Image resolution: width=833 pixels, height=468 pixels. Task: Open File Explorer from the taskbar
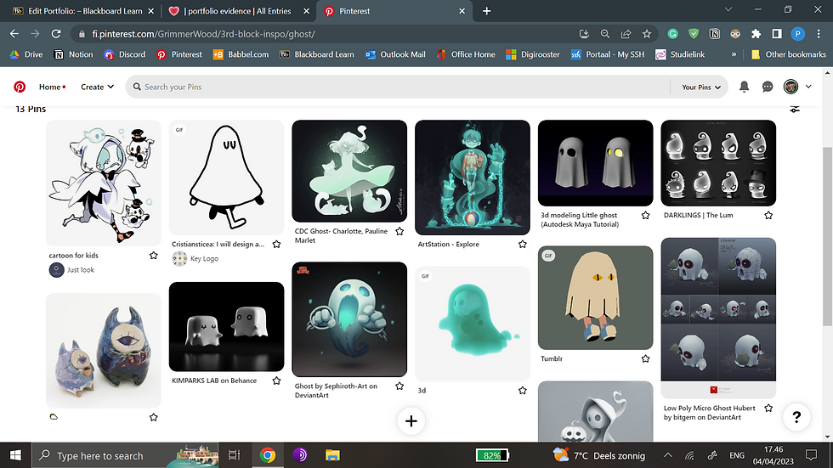click(x=332, y=455)
